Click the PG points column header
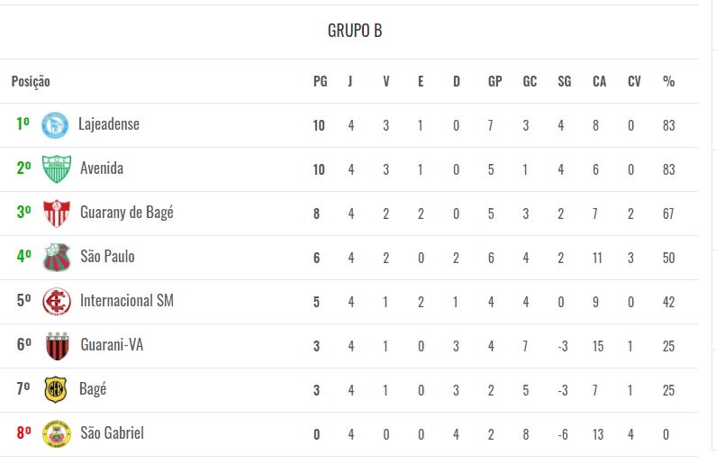The width and height of the screenshot is (716, 464). [320, 82]
